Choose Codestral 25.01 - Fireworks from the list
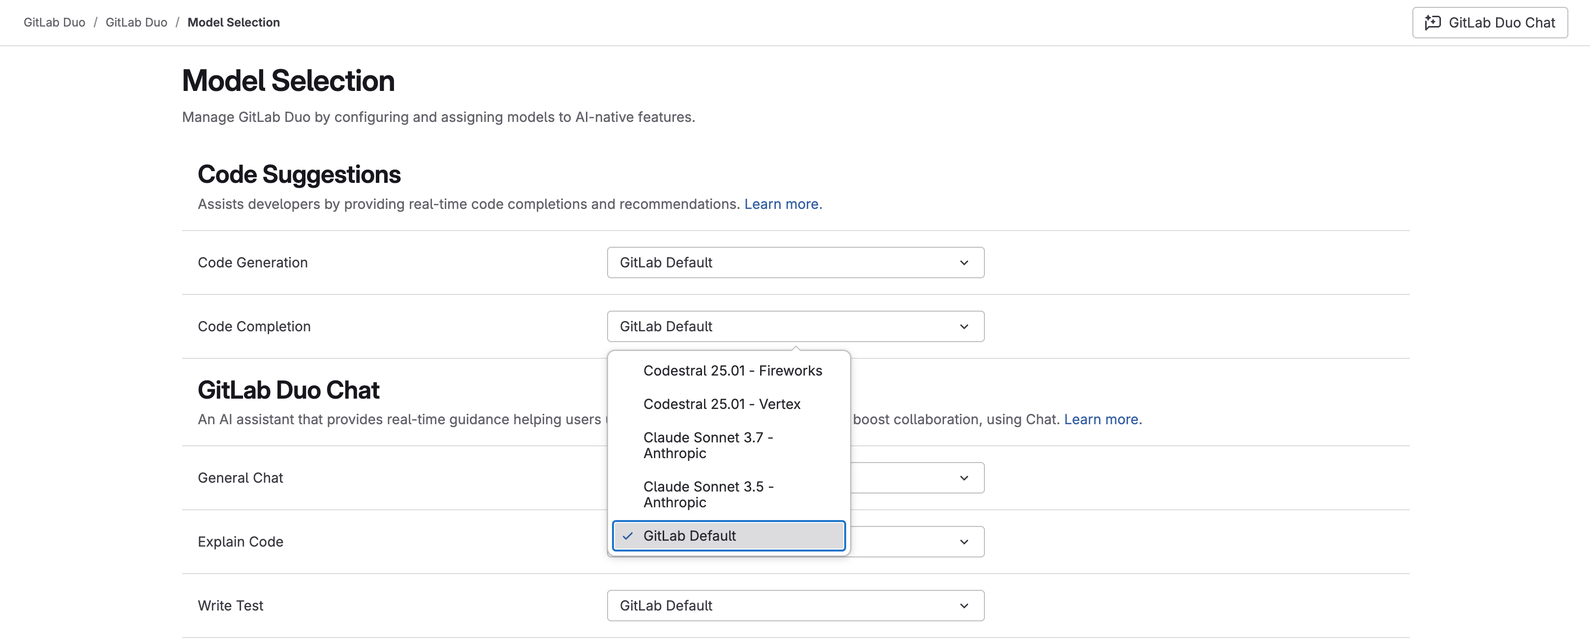 point(733,371)
